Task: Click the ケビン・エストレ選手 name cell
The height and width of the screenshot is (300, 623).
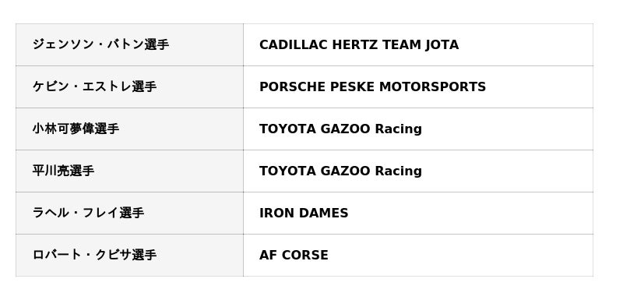Action: (x=129, y=86)
